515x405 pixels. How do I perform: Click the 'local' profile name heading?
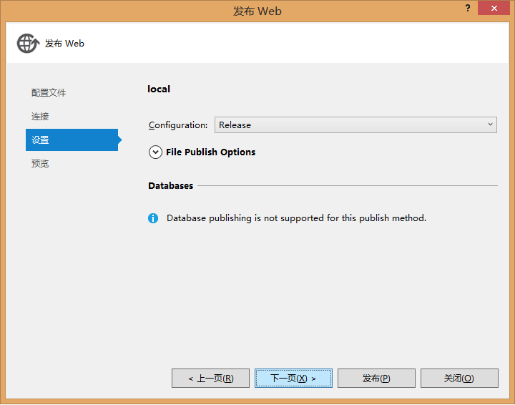tap(159, 89)
